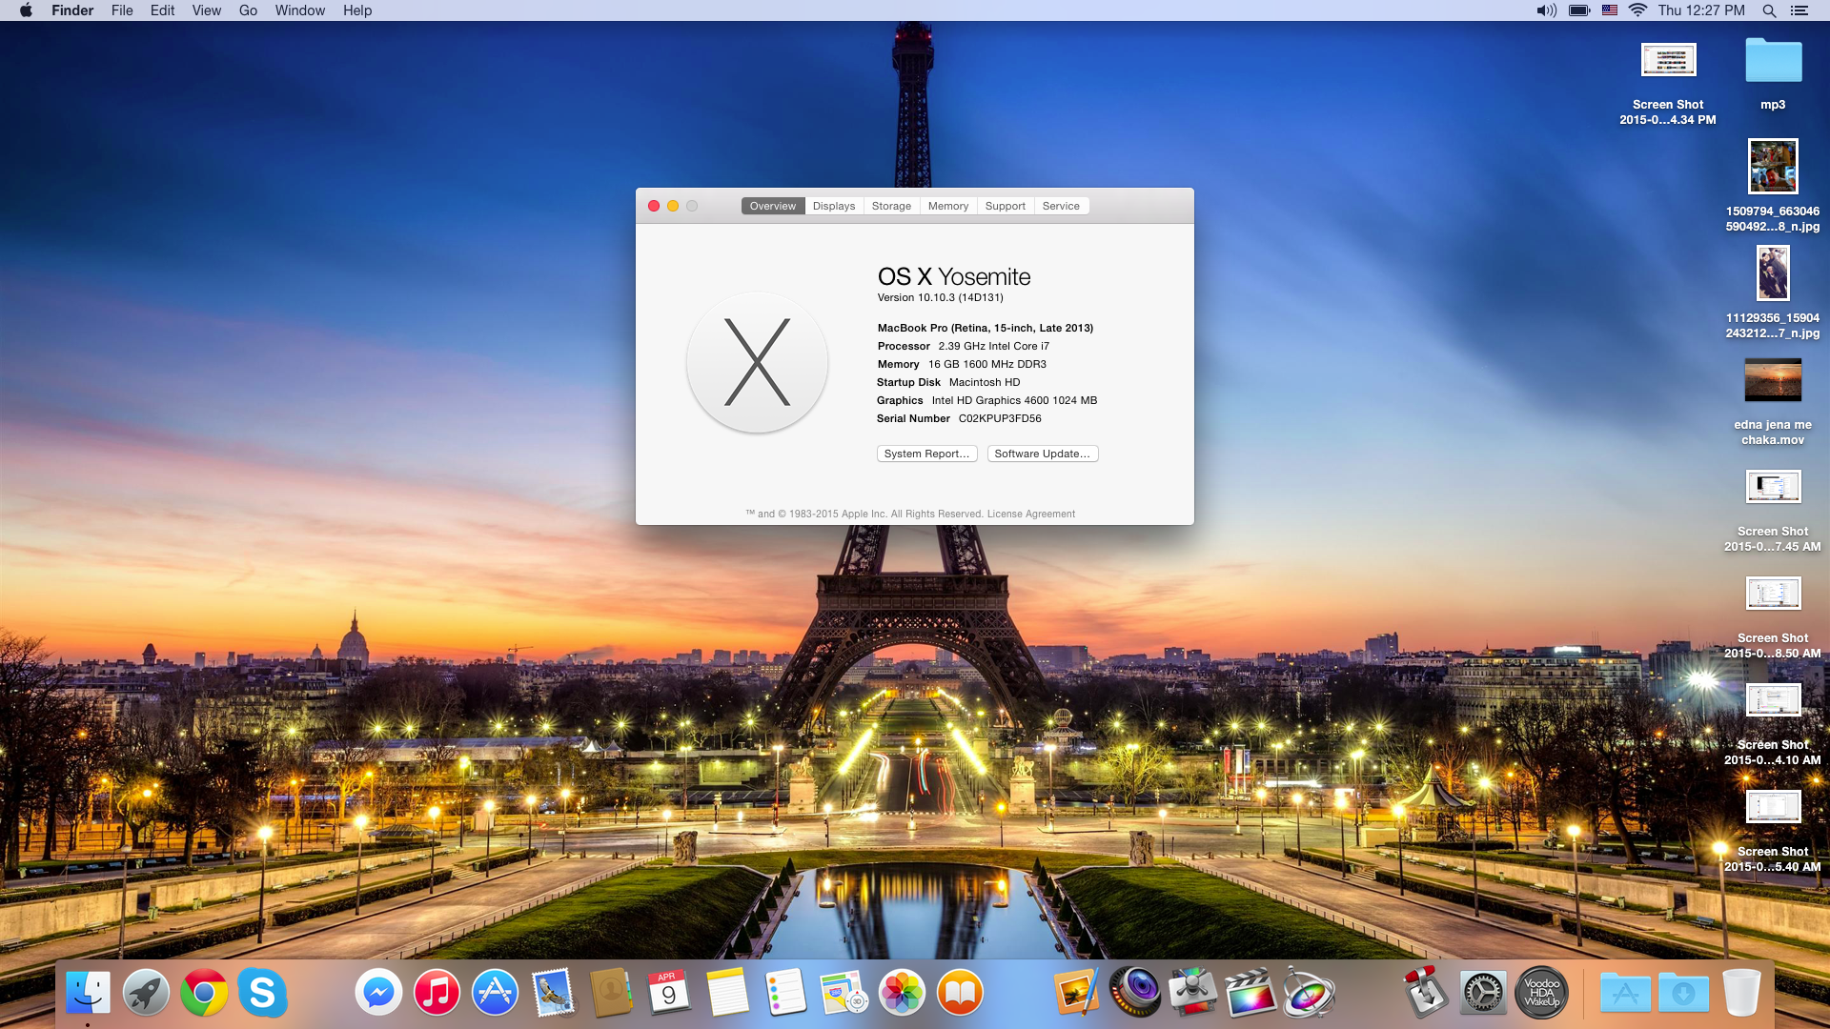Open Transmission app in the Dock
This screenshot has height=1029, width=1830.
point(1425,993)
